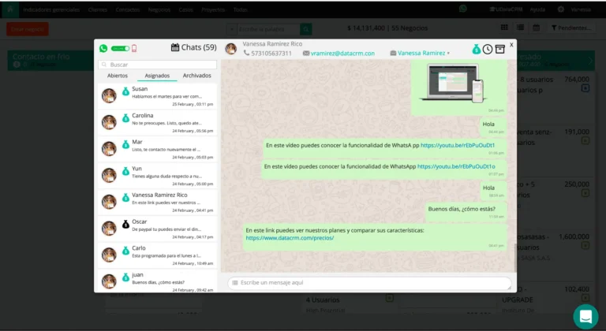Open the Contactos menu
606x331 pixels.
(x=128, y=9)
